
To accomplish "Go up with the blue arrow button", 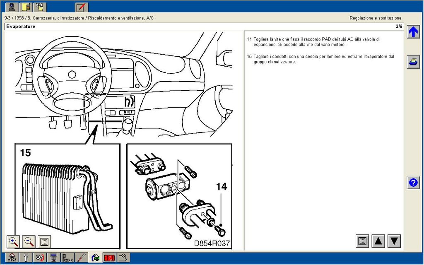I will click(413, 32).
